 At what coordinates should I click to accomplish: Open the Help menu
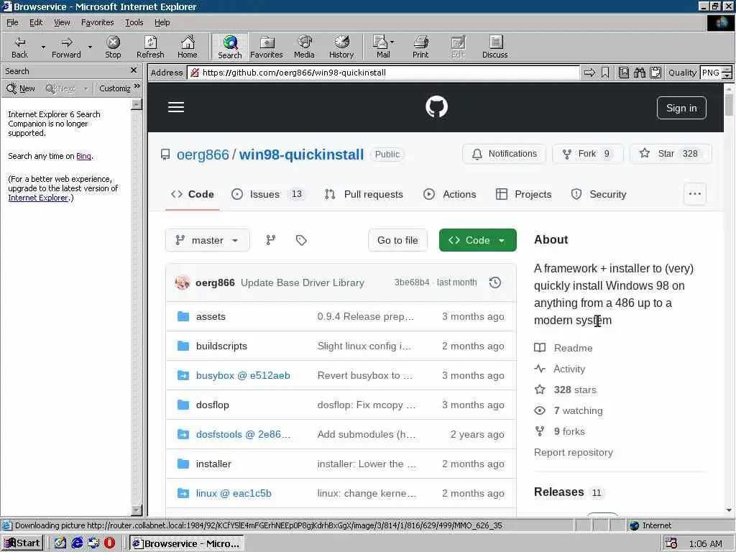162,22
